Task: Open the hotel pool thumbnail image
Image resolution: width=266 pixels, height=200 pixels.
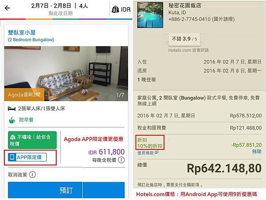Action: (150, 15)
